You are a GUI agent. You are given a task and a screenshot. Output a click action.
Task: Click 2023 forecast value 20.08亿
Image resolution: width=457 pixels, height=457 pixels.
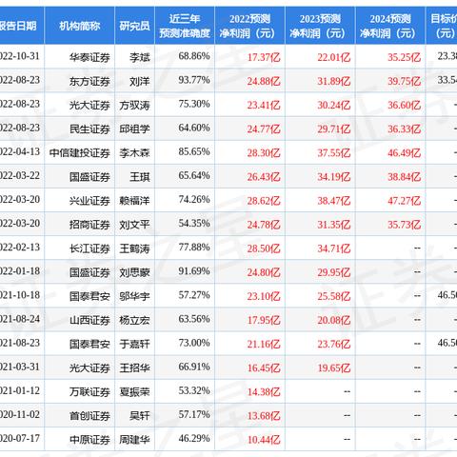click(x=334, y=320)
